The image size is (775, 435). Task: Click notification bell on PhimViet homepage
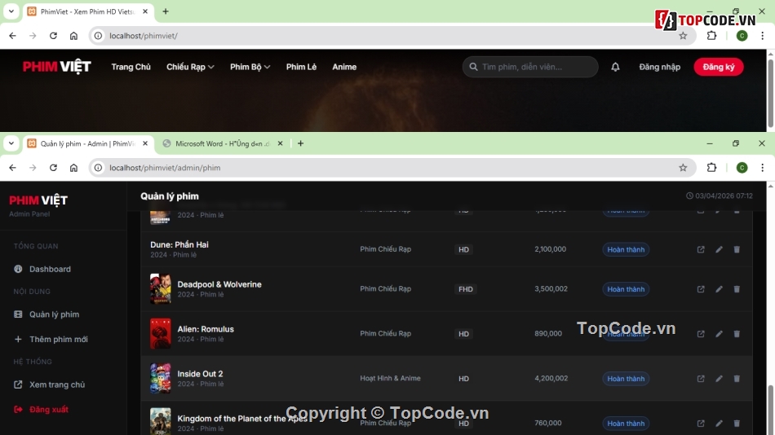point(615,67)
